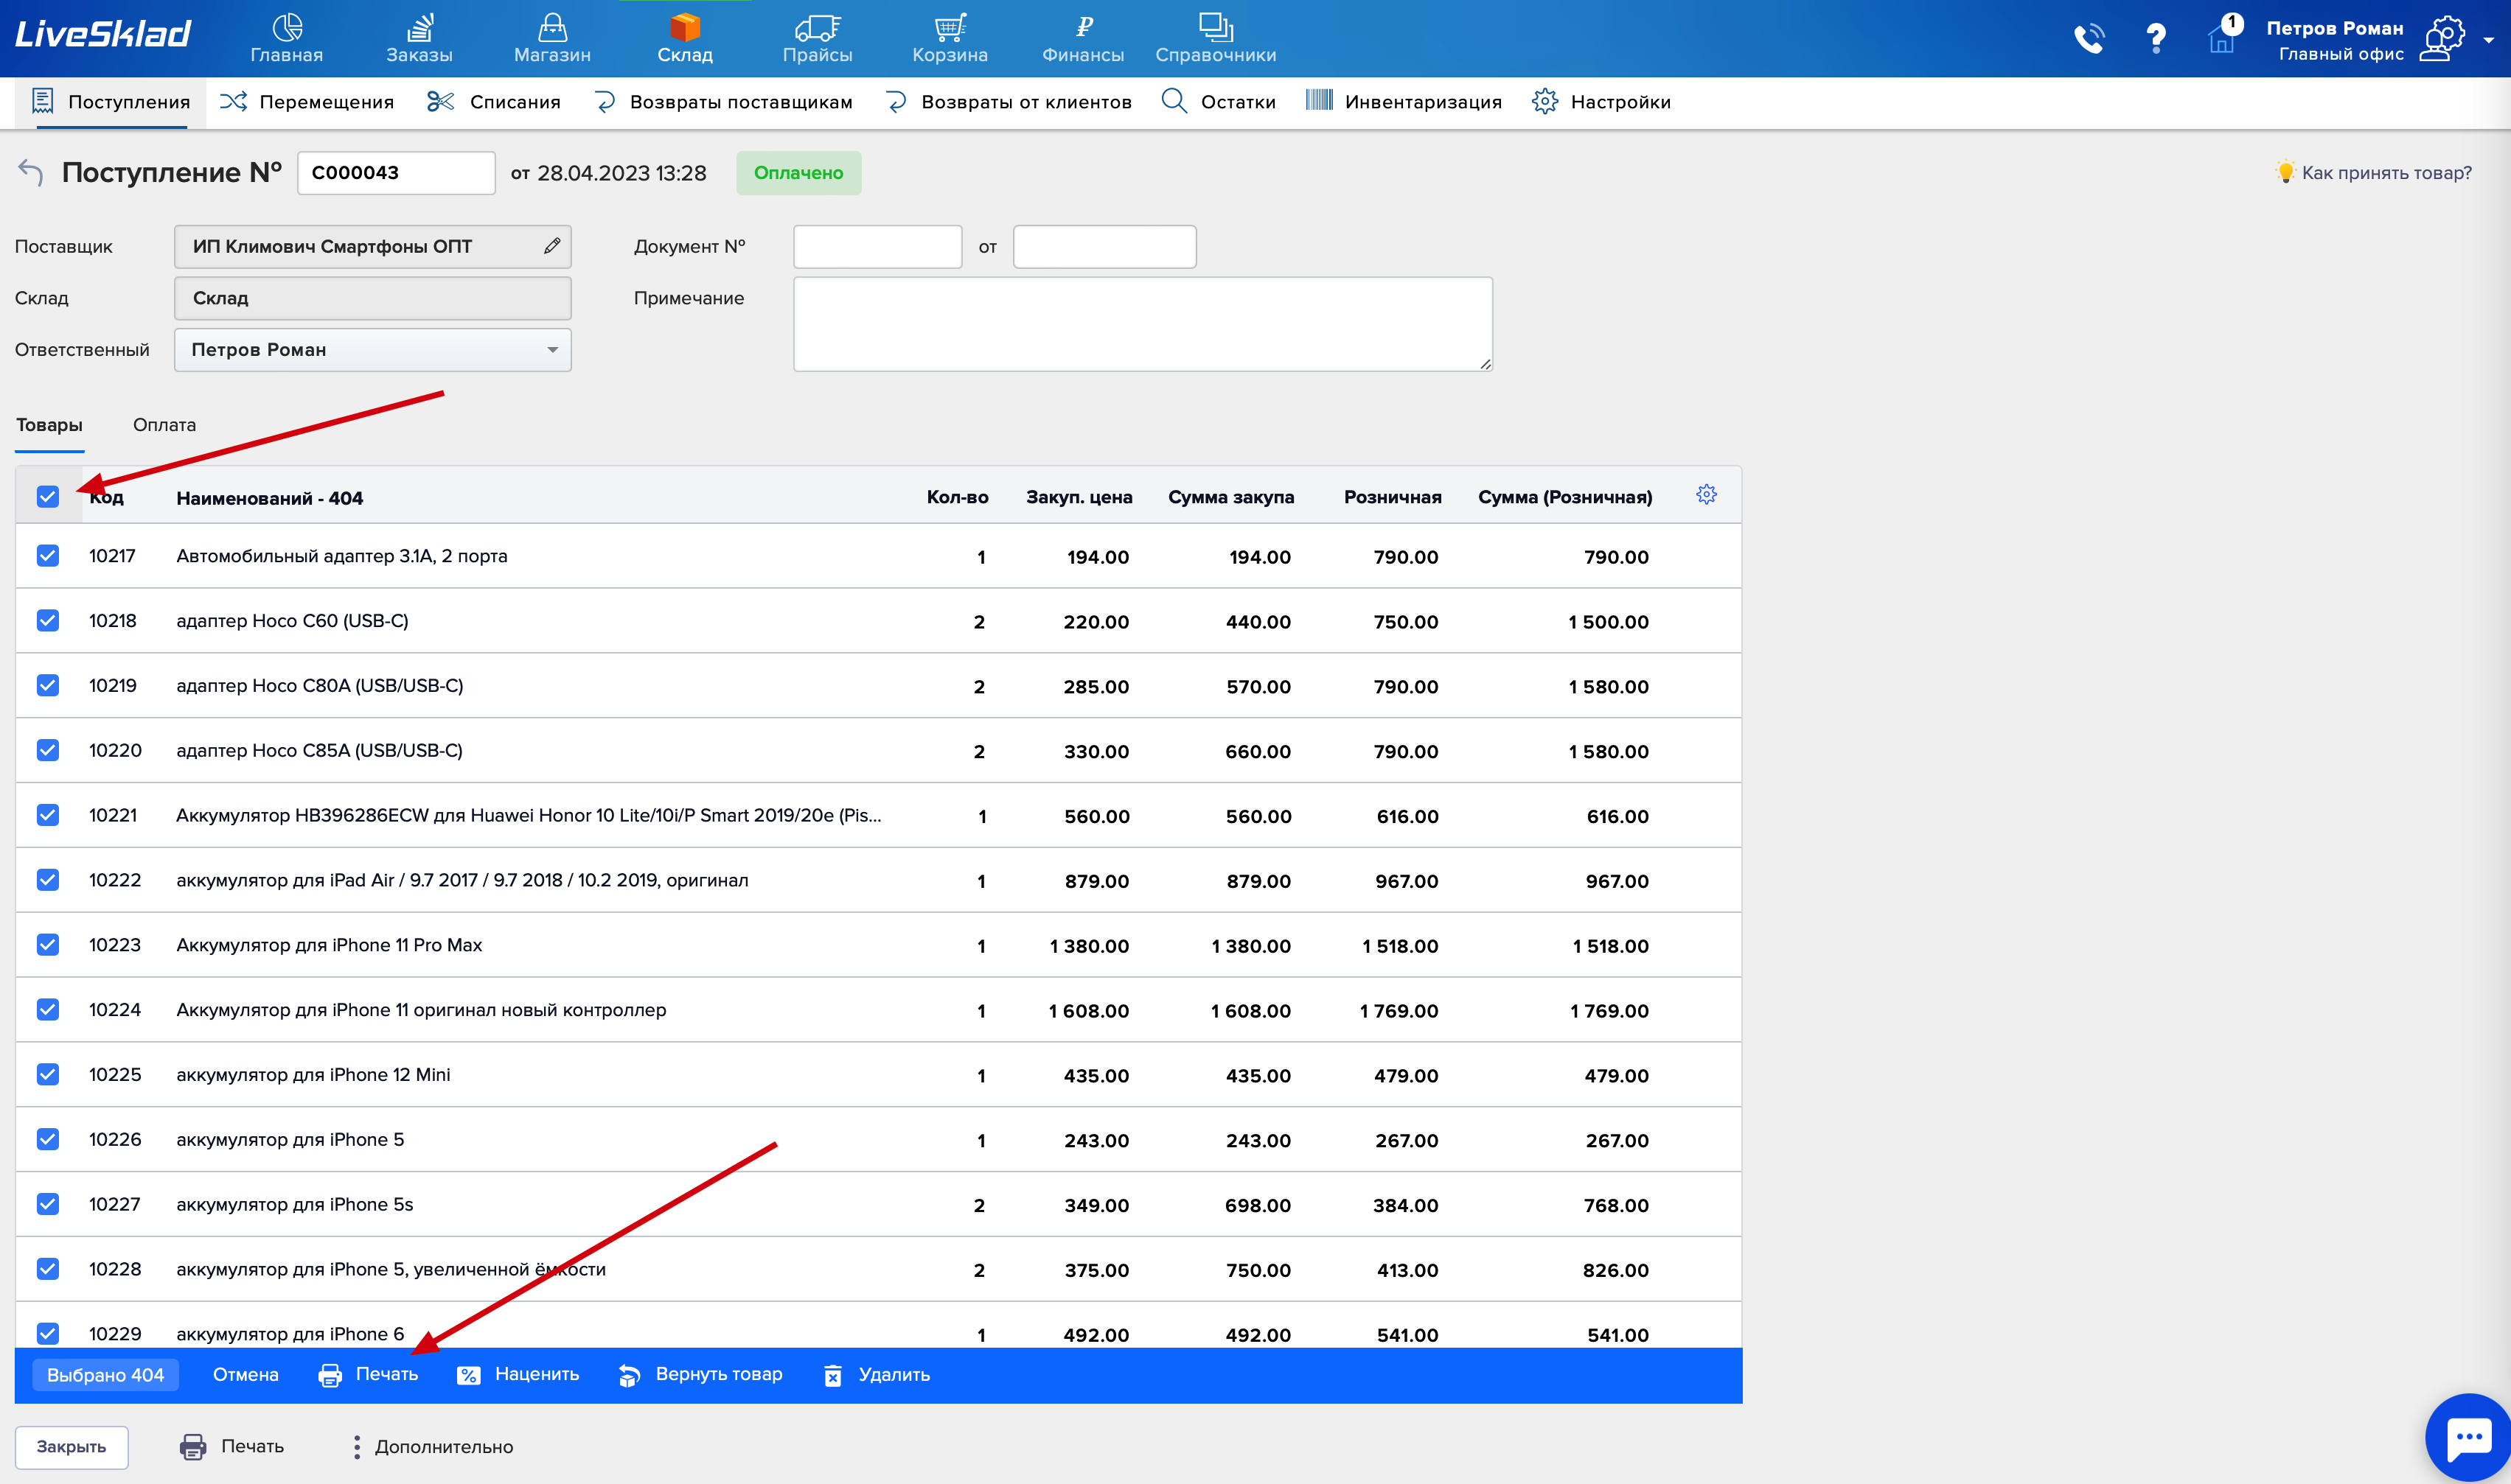
Task: Open Остатки tab
Action: point(1217,102)
